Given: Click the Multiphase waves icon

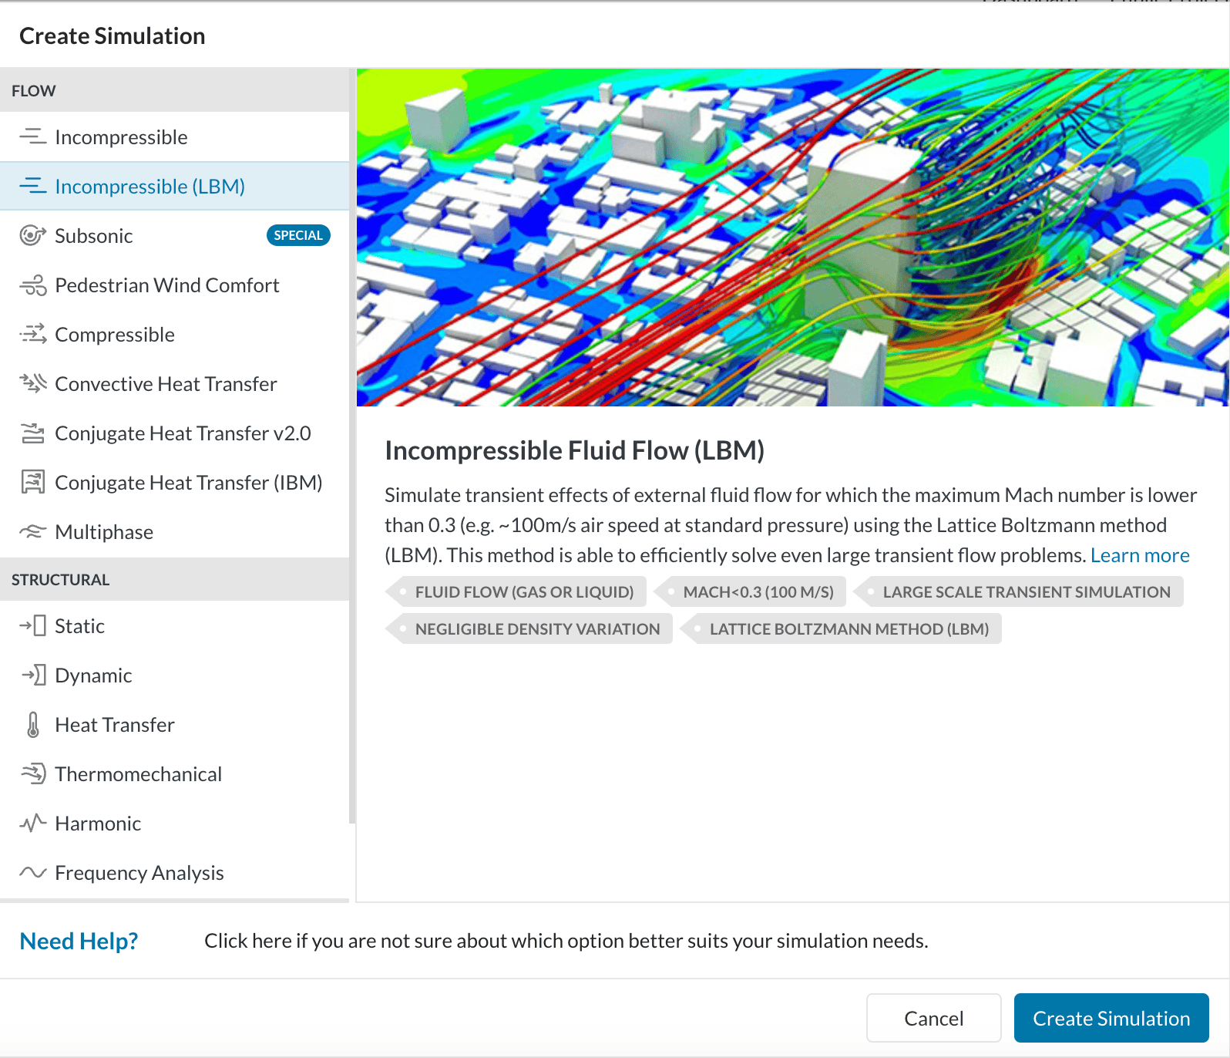Looking at the screenshot, I should pos(32,532).
